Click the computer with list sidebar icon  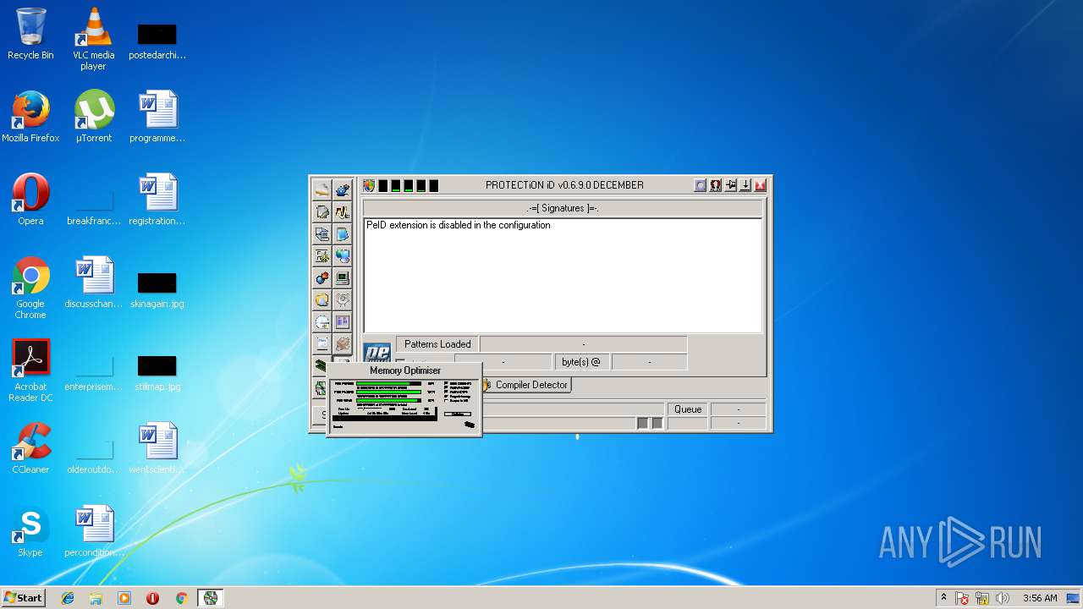click(x=322, y=233)
